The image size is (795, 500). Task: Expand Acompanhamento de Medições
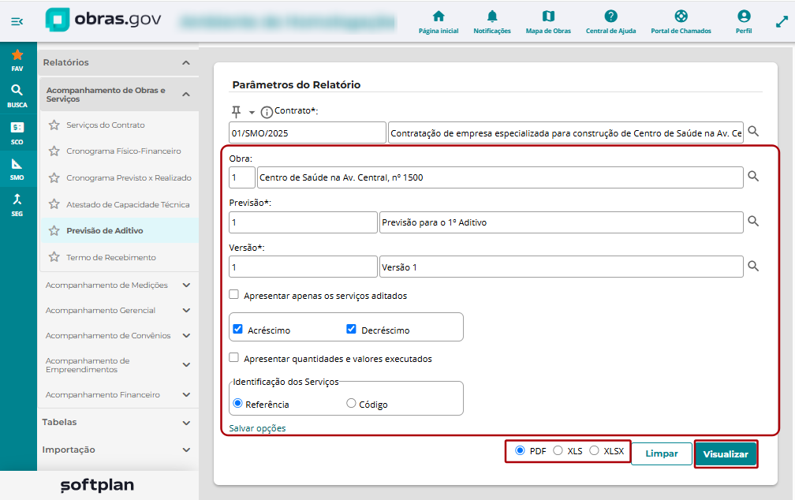[186, 285]
